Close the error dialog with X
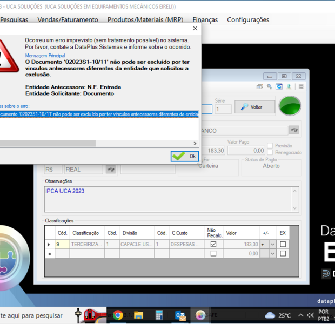 click(x=195, y=29)
